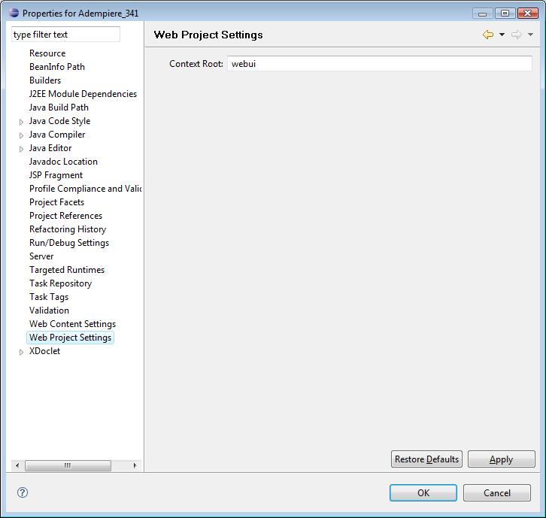Click the scrollbar right arrow
This screenshot has width=546, height=518.
(135, 465)
